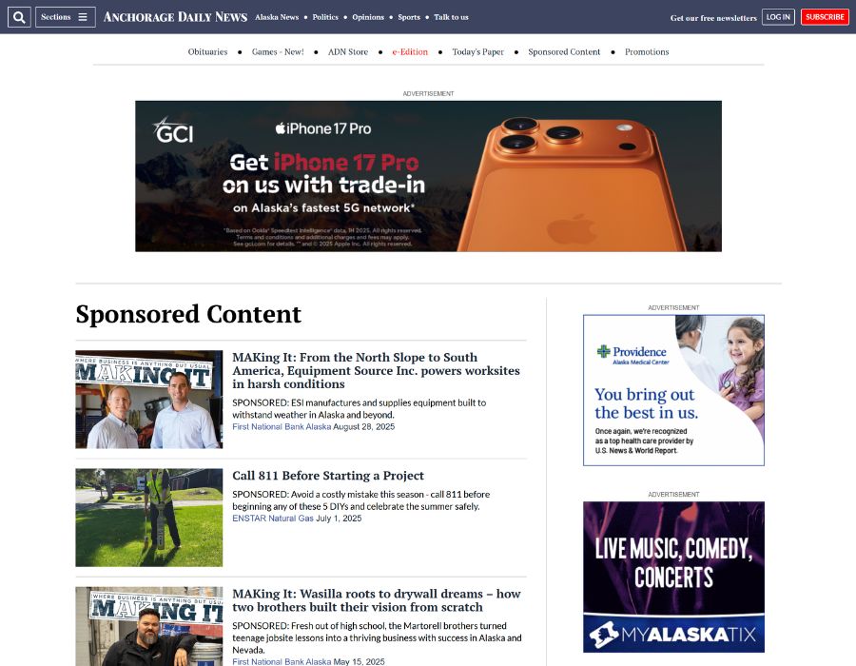Click the search magnifier icon
The height and width of the screenshot is (666, 856).
[x=19, y=17]
